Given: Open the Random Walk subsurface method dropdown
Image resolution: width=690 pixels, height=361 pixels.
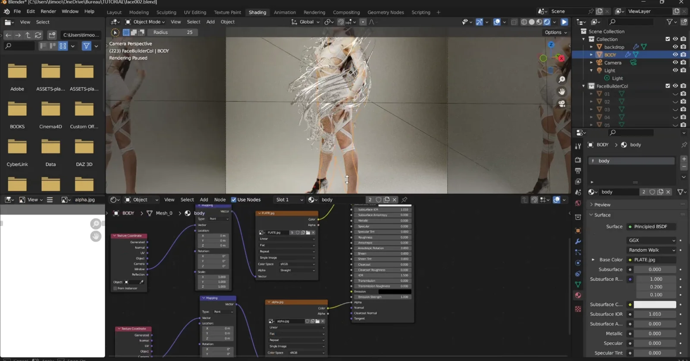Looking at the screenshot, I should [651, 250].
